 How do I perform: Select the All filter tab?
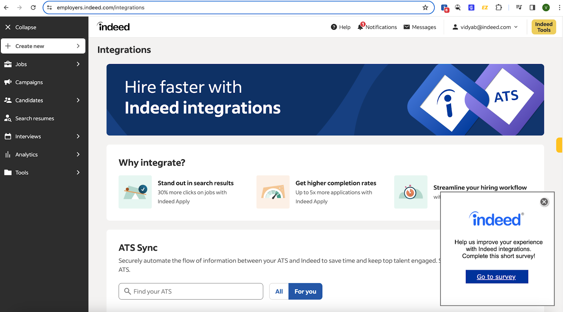tap(279, 291)
